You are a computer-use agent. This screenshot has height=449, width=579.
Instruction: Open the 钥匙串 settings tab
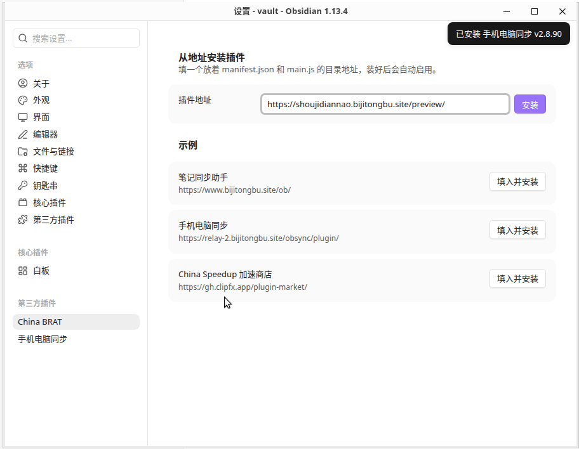(76, 186)
